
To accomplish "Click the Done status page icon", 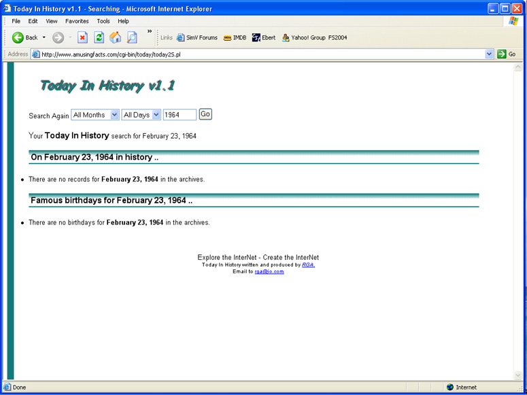I will 7,388.
